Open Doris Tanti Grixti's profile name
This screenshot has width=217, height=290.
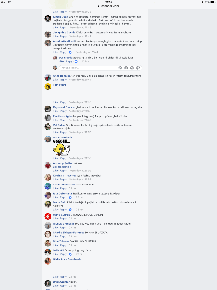64,137
